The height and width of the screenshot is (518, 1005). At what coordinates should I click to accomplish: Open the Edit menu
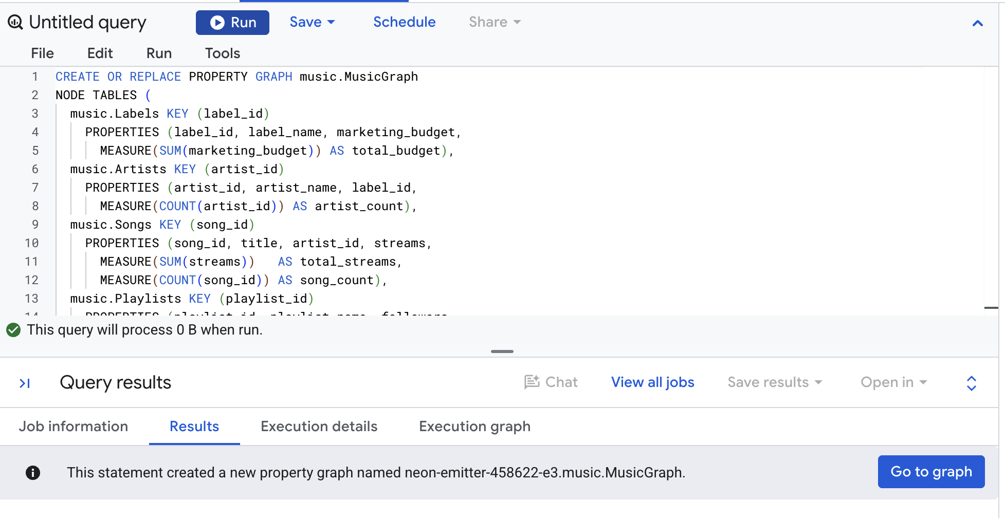pyautogui.click(x=100, y=53)
